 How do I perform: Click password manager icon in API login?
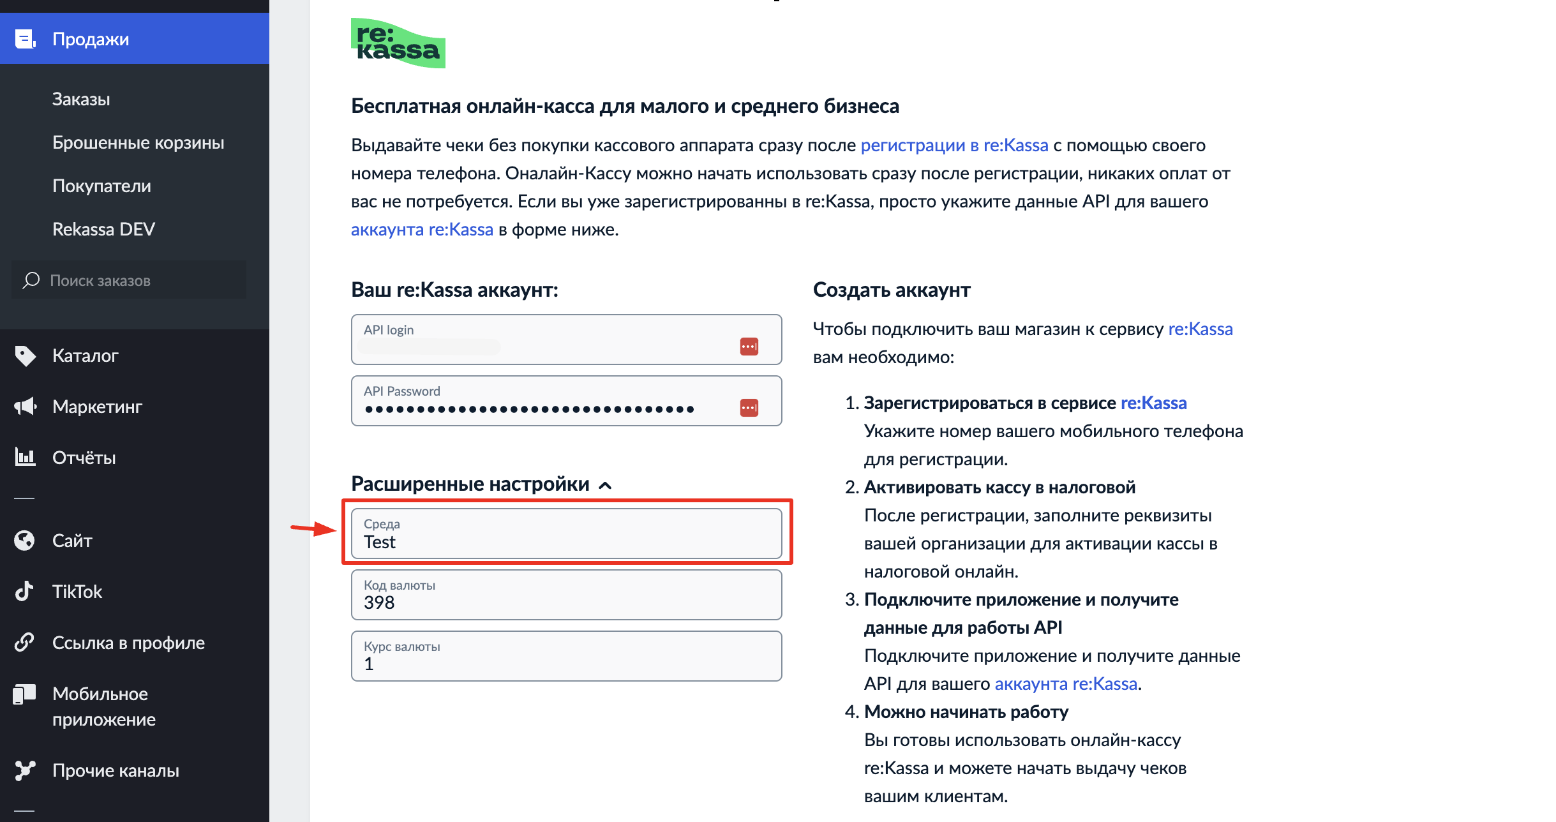tap(749, 347)
